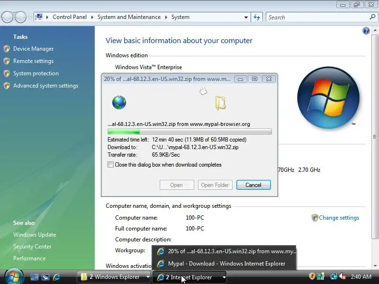Open Performance under See also
Screen dimensions: 379x284
tap(29, 258)
